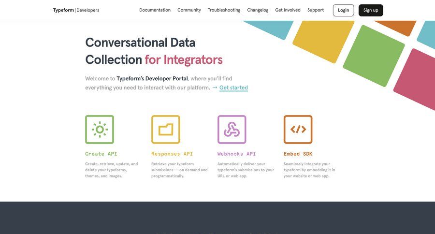Screen dimensions: 435x234
Task: Click the Sign up button
Action: point(371,10)
